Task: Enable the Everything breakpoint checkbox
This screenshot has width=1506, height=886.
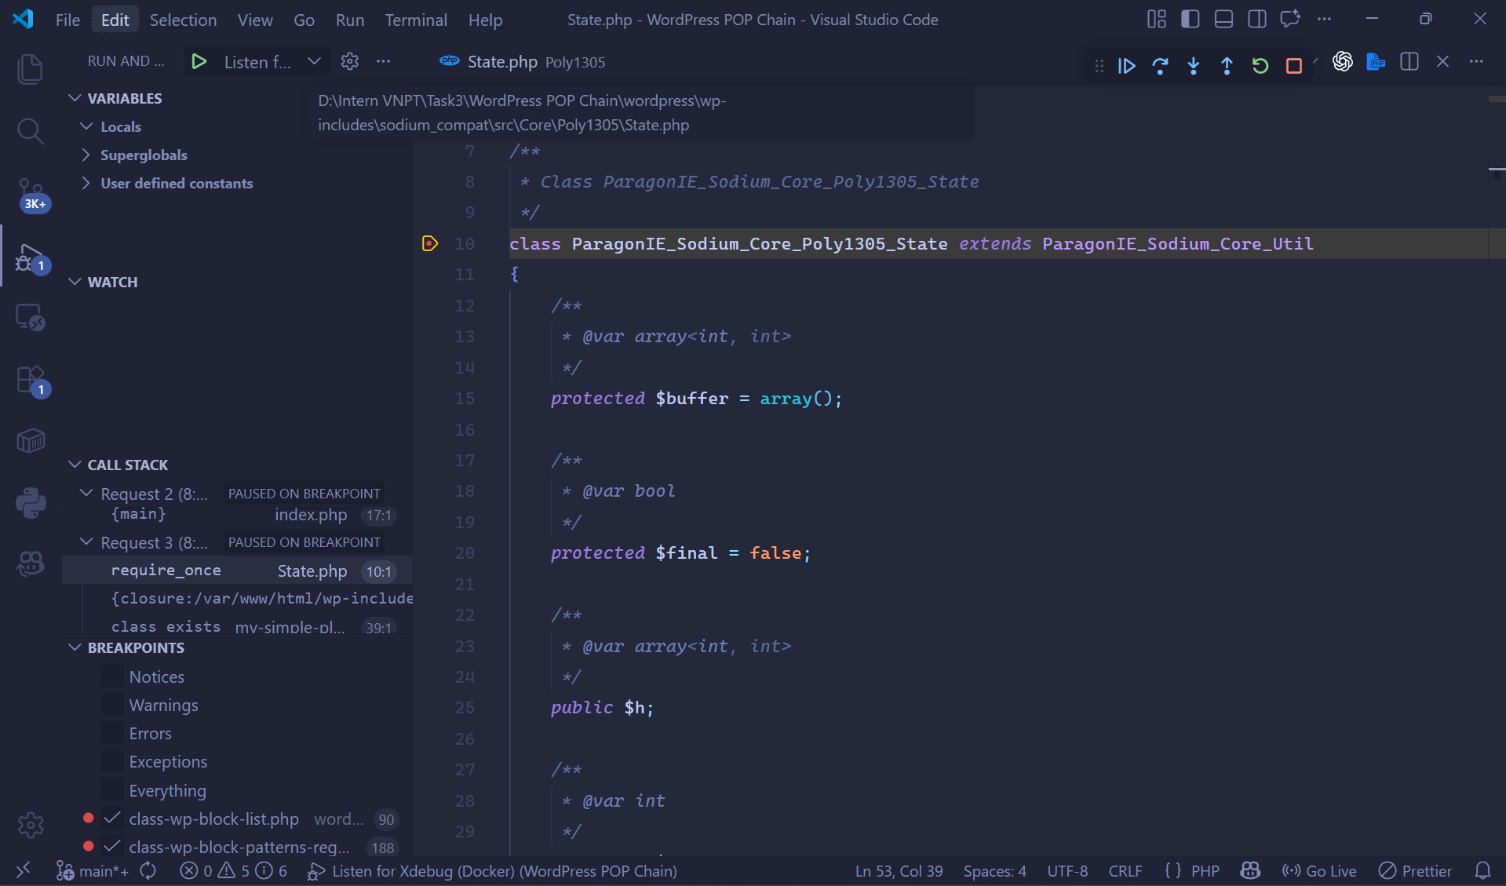Action: tap(112, 790)
